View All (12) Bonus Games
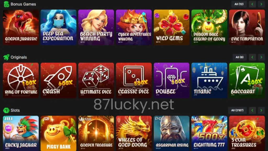The image size is (268, 151). point(239,4)
